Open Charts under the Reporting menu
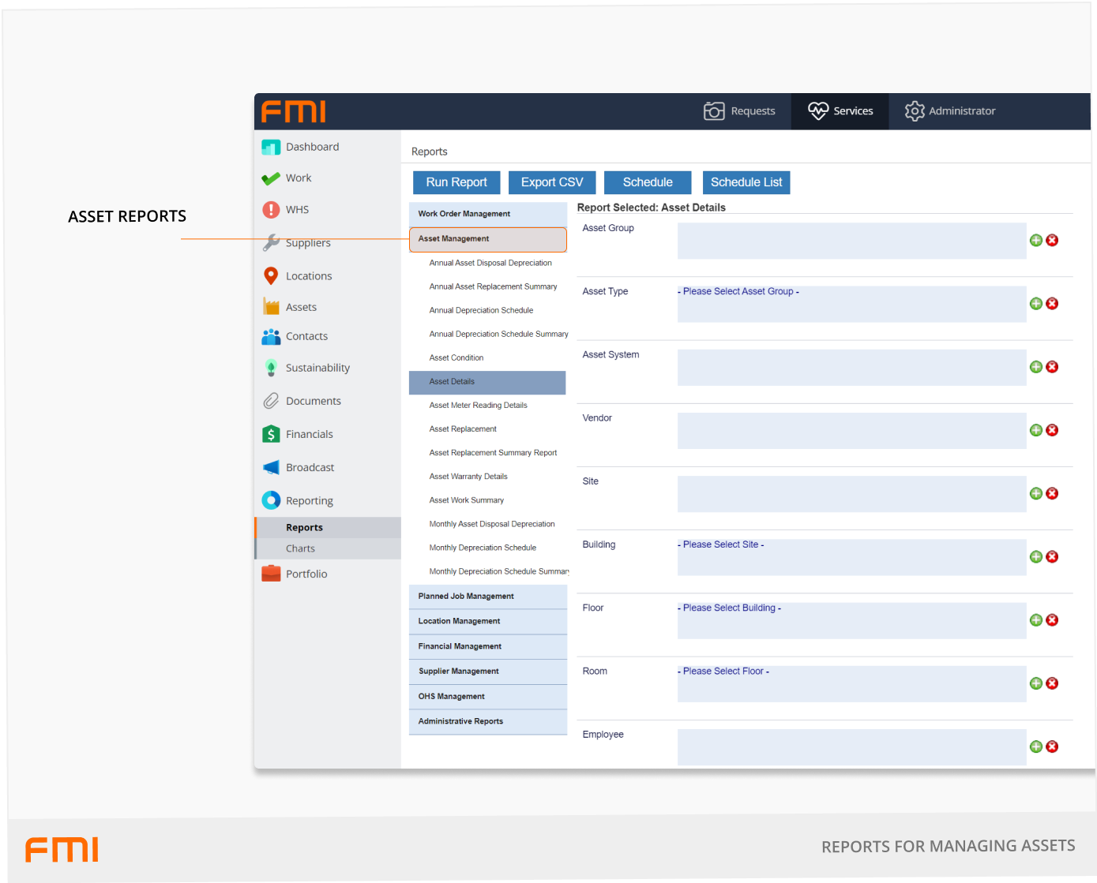The image size is (1097, 883). point(300,549)
